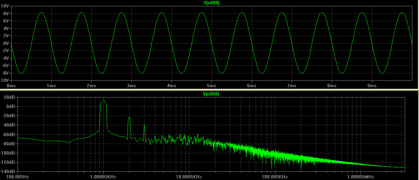The height and width of the screenshot is (180, 419).
Task: Click the -100dB label on the magnitude axis
Action: point(7,153)
